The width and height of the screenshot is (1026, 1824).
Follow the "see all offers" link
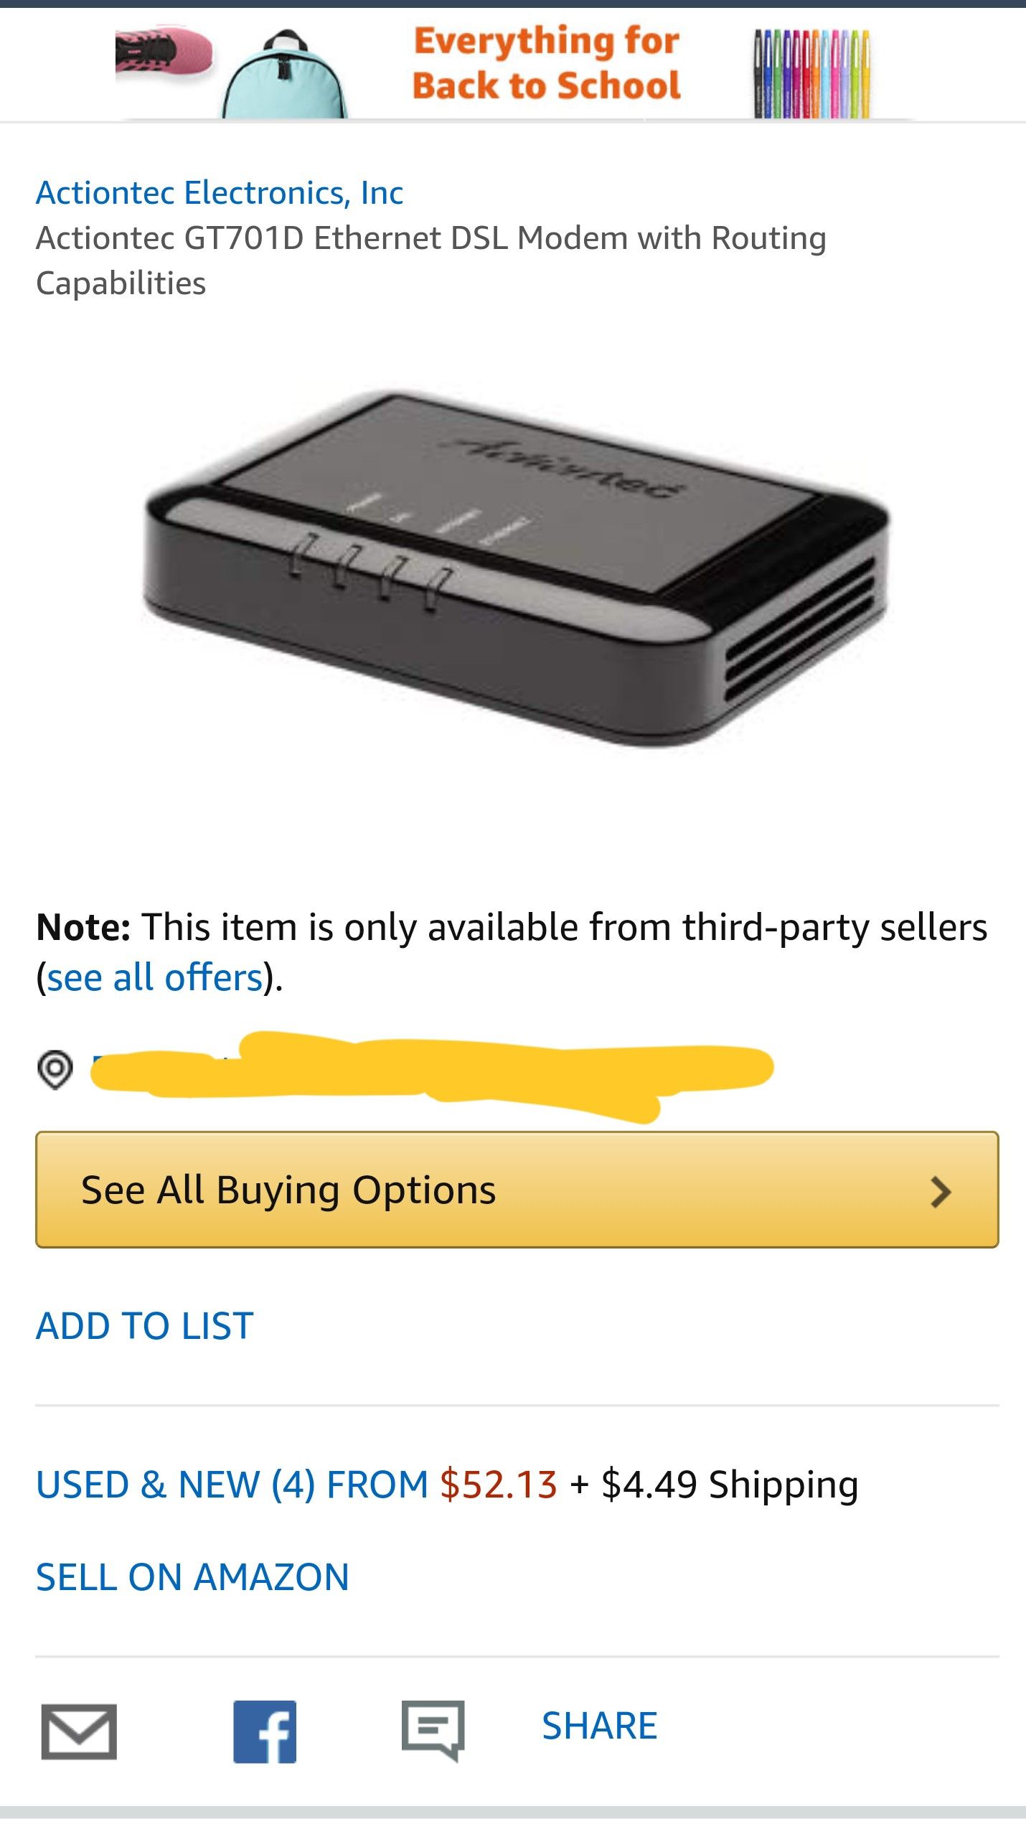coord(155,977)
